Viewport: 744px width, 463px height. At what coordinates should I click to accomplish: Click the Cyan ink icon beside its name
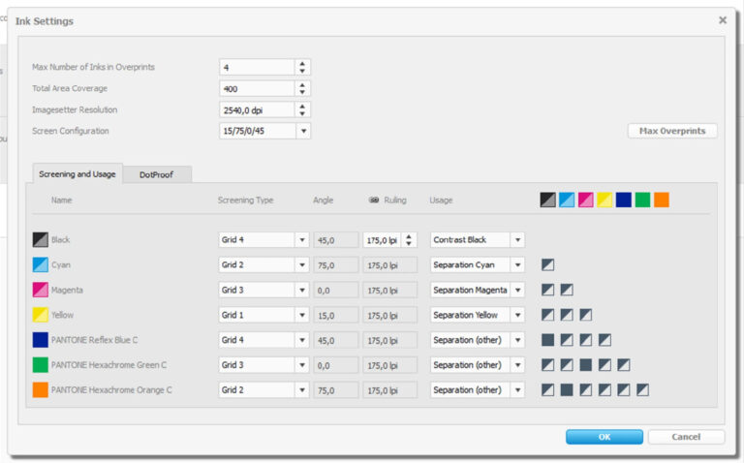40,264
